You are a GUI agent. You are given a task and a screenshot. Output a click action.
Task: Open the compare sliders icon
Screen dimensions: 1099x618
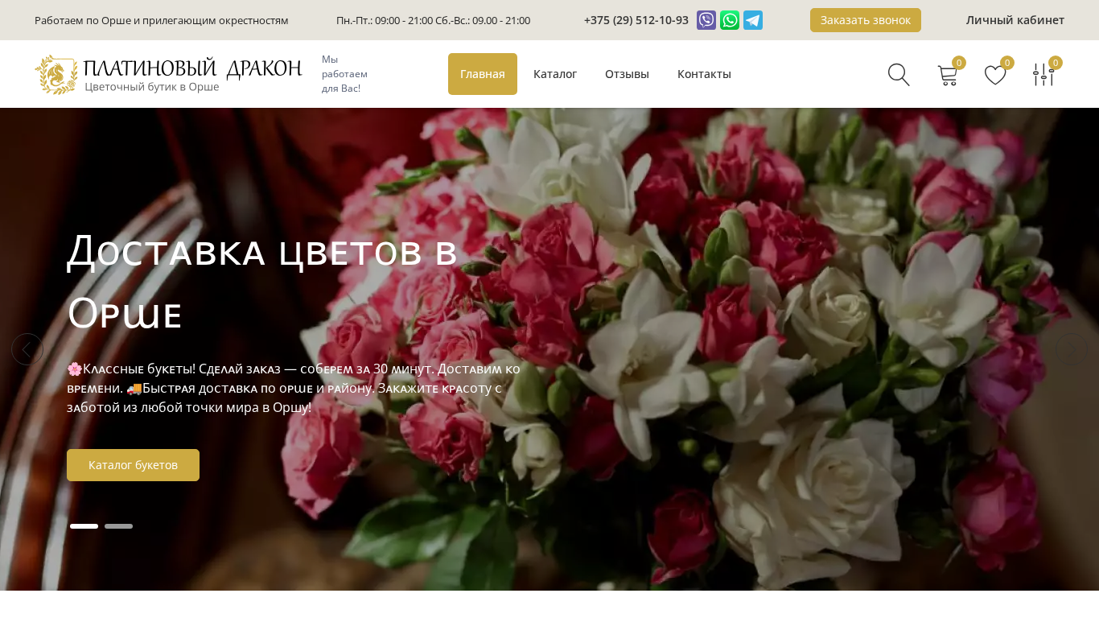tap(1043, 75)
